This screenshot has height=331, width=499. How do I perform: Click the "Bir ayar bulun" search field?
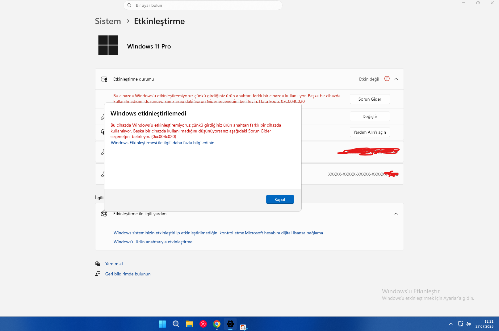[203, 5]
